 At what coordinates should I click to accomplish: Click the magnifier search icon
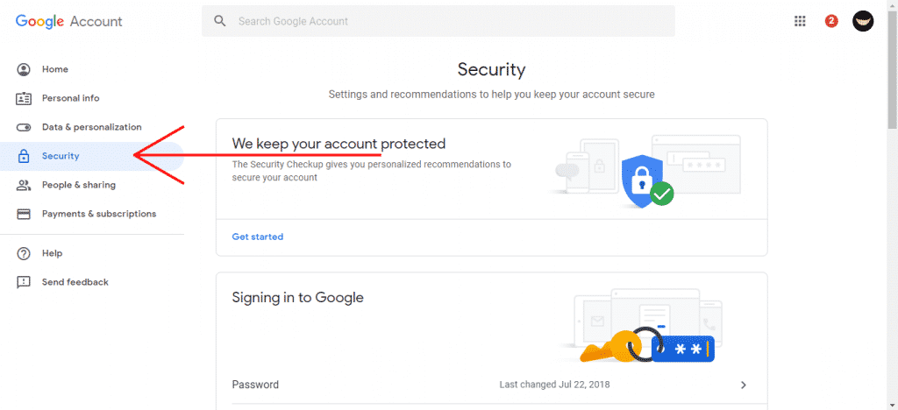pos(220,21)
